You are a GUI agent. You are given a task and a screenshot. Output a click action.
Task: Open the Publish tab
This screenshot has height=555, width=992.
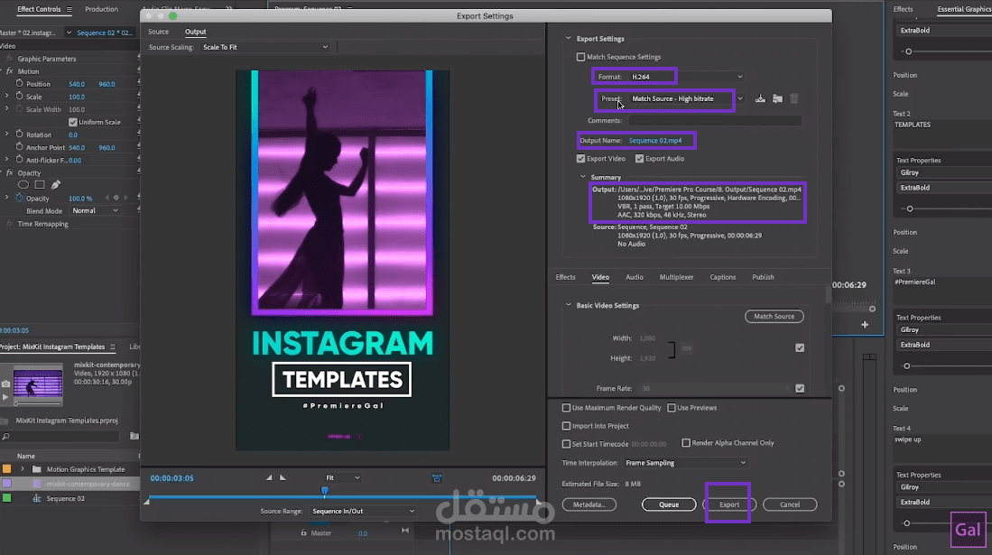pos(763,277)
